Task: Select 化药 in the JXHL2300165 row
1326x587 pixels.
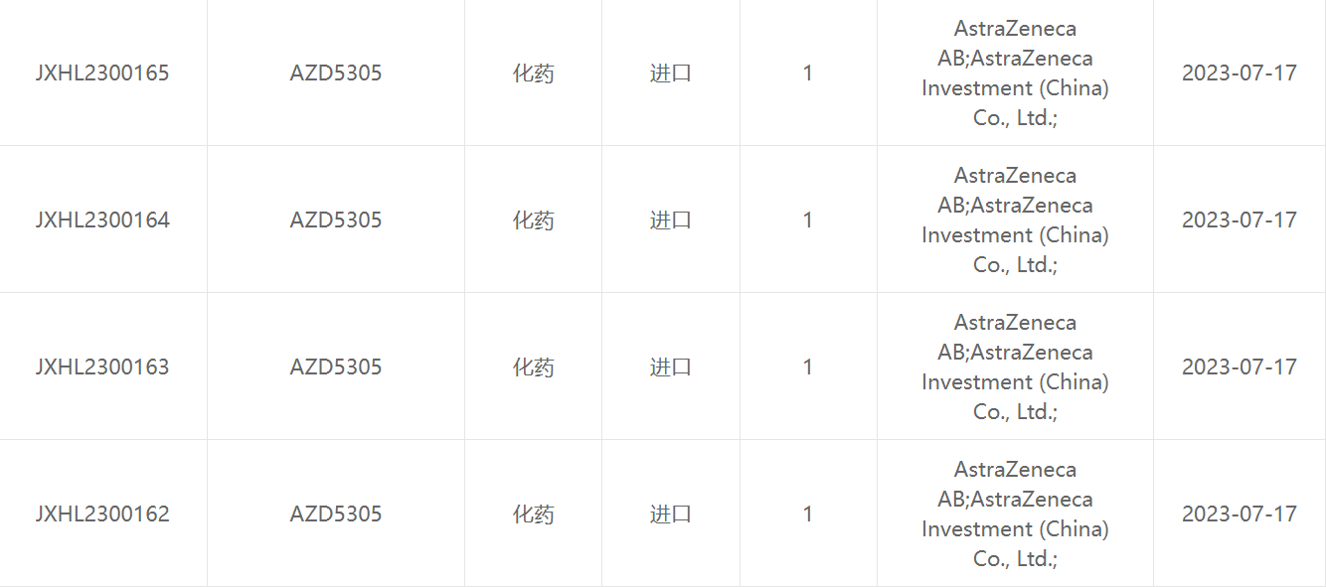Action: pos(533,73)
